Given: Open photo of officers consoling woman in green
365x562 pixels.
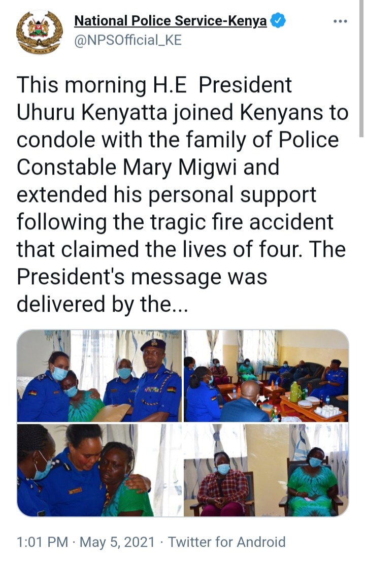Looking at the screenshot, I should point(99,376).
